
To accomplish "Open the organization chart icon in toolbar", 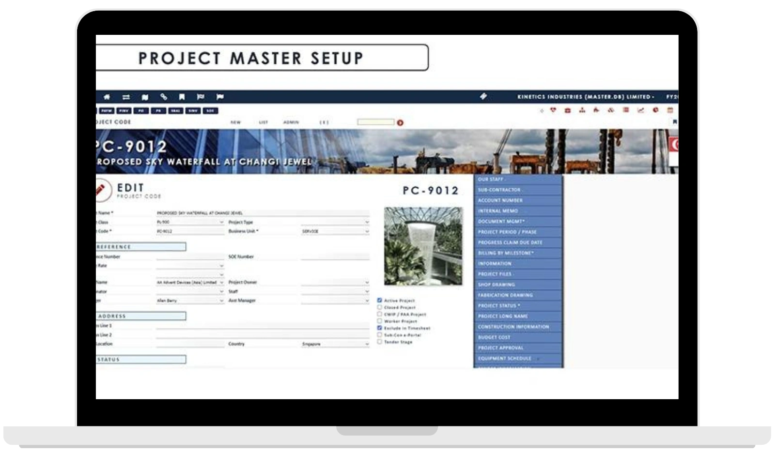I will 581,111.
